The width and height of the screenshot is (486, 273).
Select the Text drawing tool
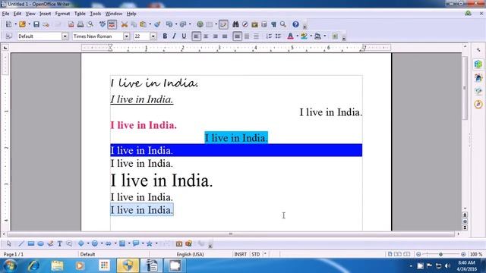(59, 243)
